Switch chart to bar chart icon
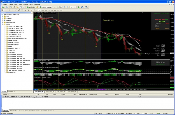 [55, 7]
